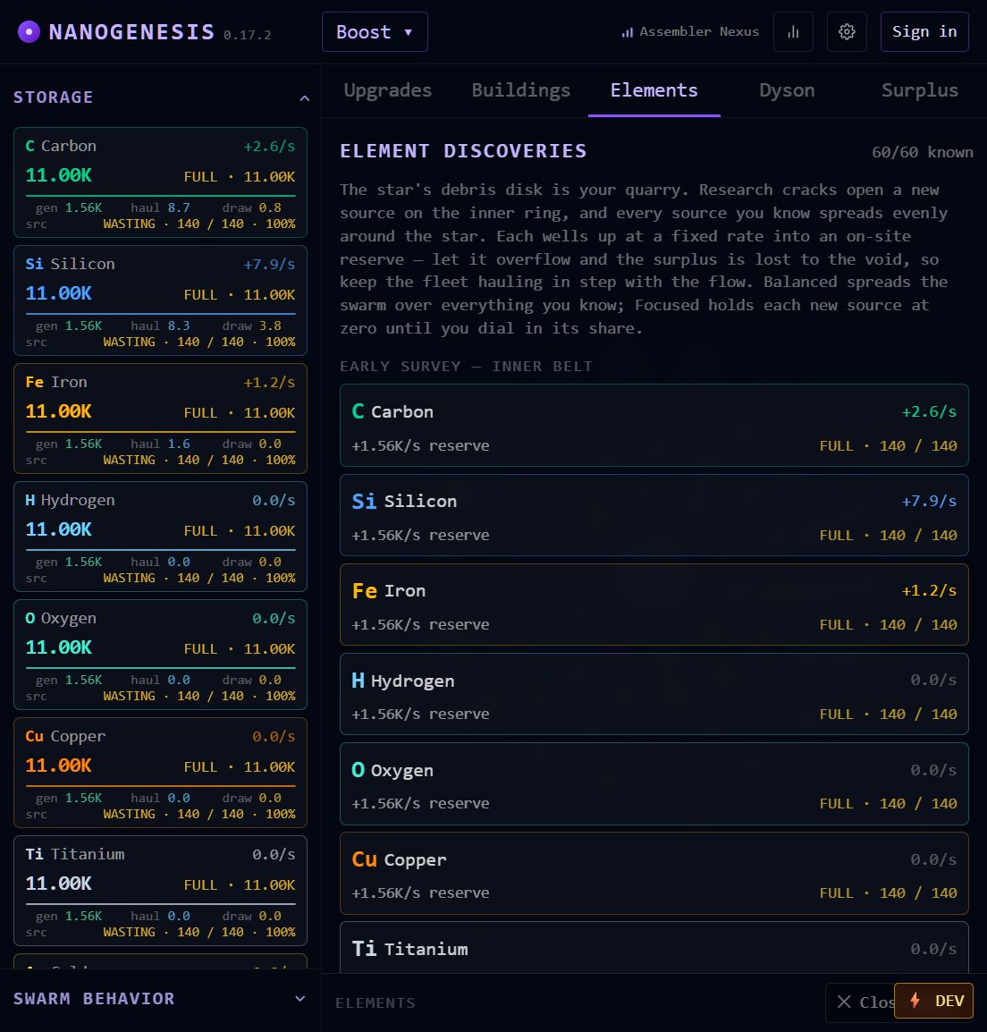Viewport: 987px width, 1032px height.
Task: Click Iron storage fill progress bar
Action: pyautogui.click(x=161, y=432)
